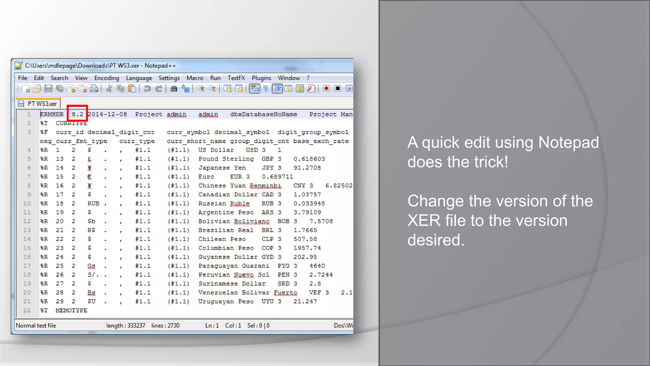
Task: Start macro recording with red dot
Action: click(x=326, y=89)
